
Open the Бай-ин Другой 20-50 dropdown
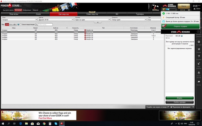pos(56,20)
